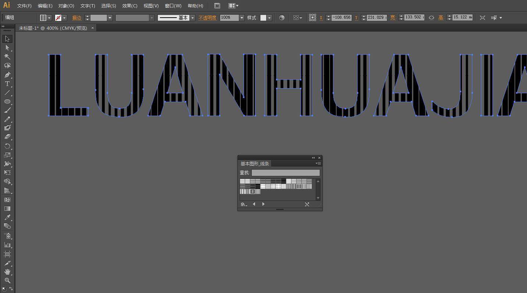
Task: Select the Pen tool
Action: (7, 75)
